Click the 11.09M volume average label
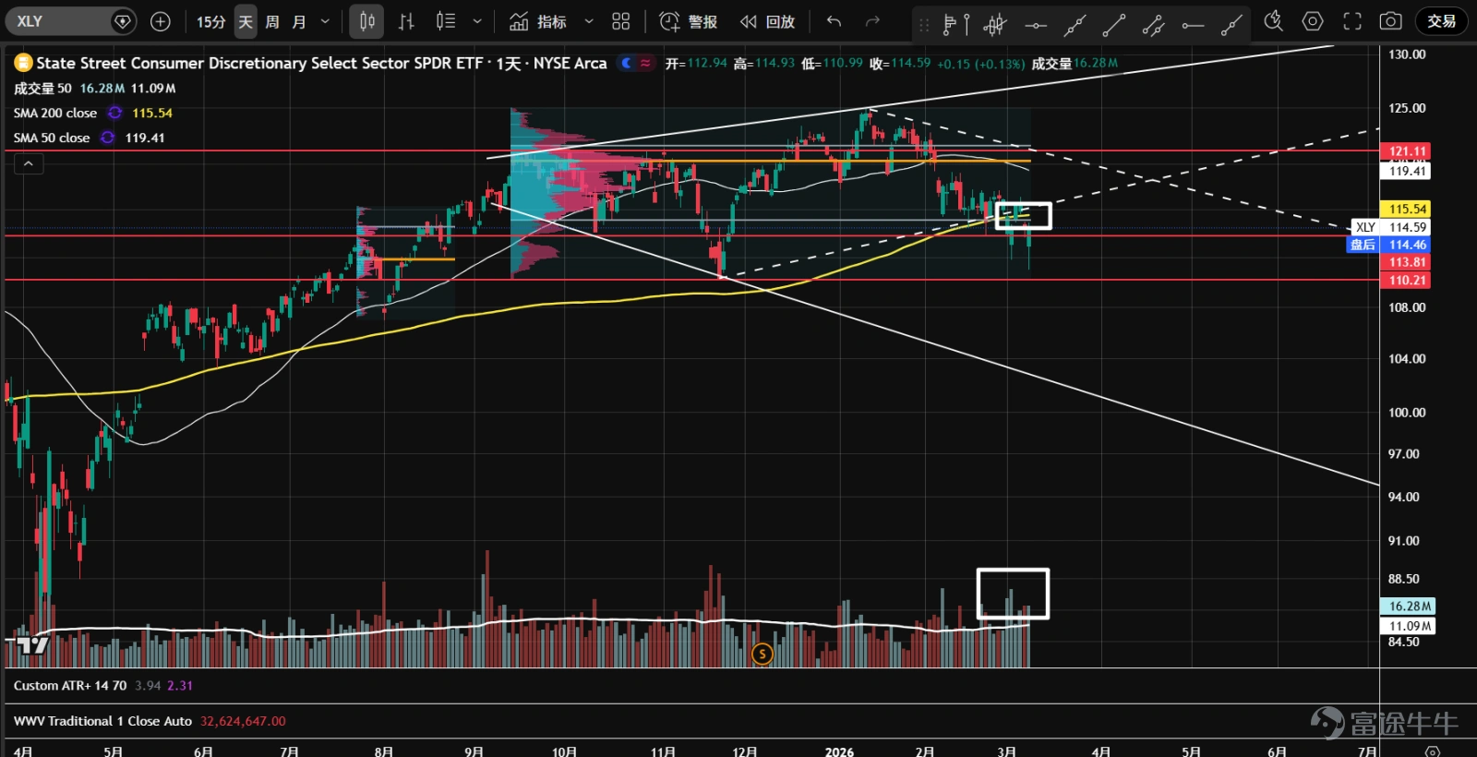This screenshot has height=757, width=1477. [1408, 626]
